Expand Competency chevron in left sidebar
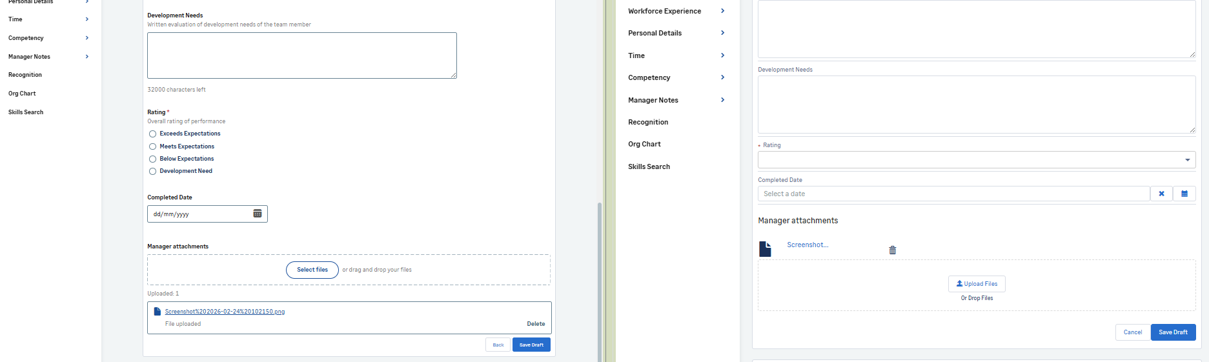The width and height of the screenshot is (1209, 362). (87, 38)
